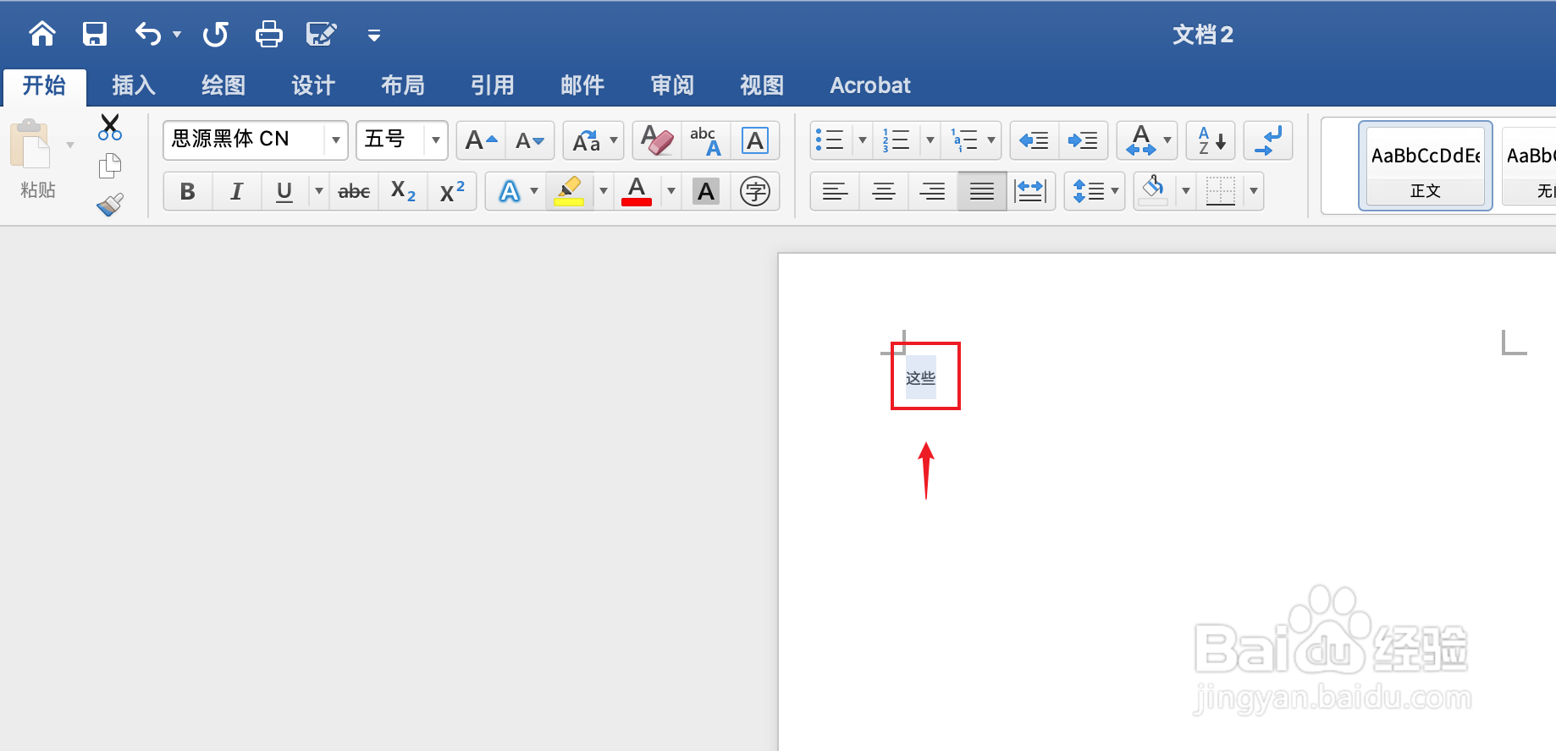Redo the last action
This screenshot has height=751, width=1556.
(216, 34)
